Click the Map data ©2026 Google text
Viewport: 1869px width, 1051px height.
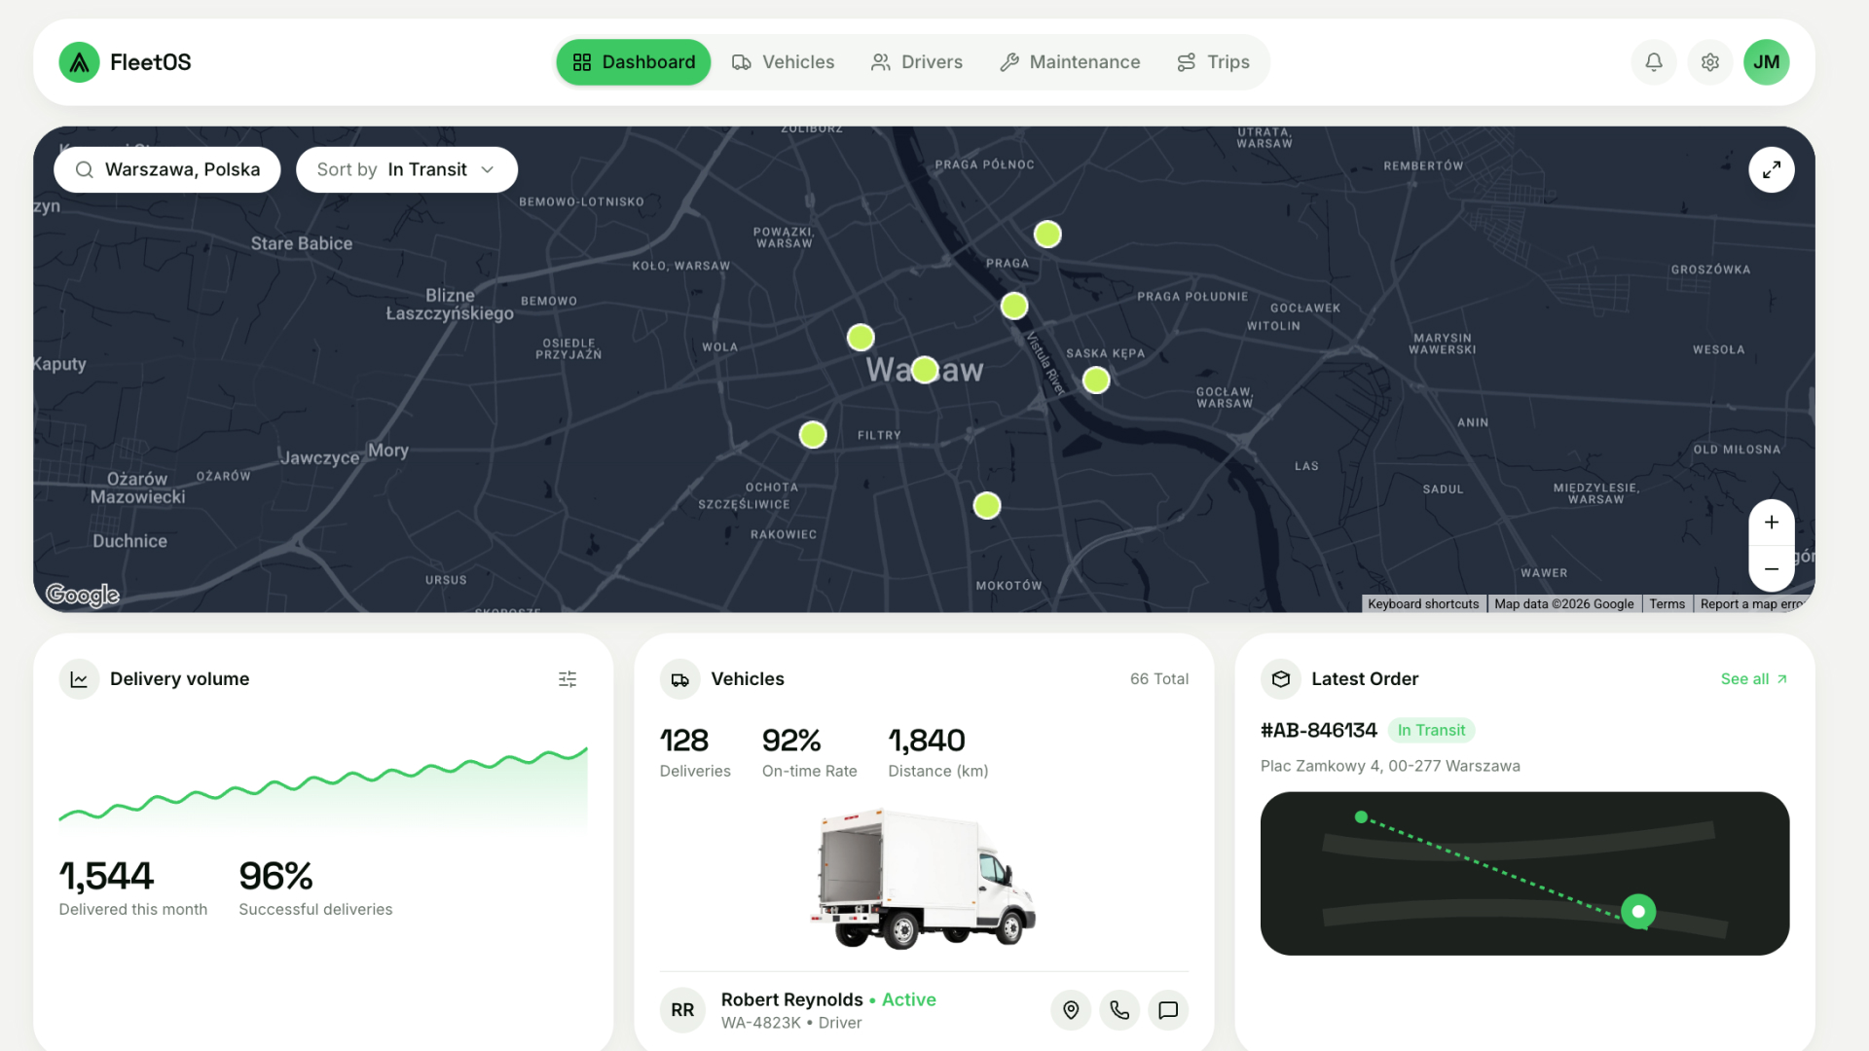[1564, 604]
